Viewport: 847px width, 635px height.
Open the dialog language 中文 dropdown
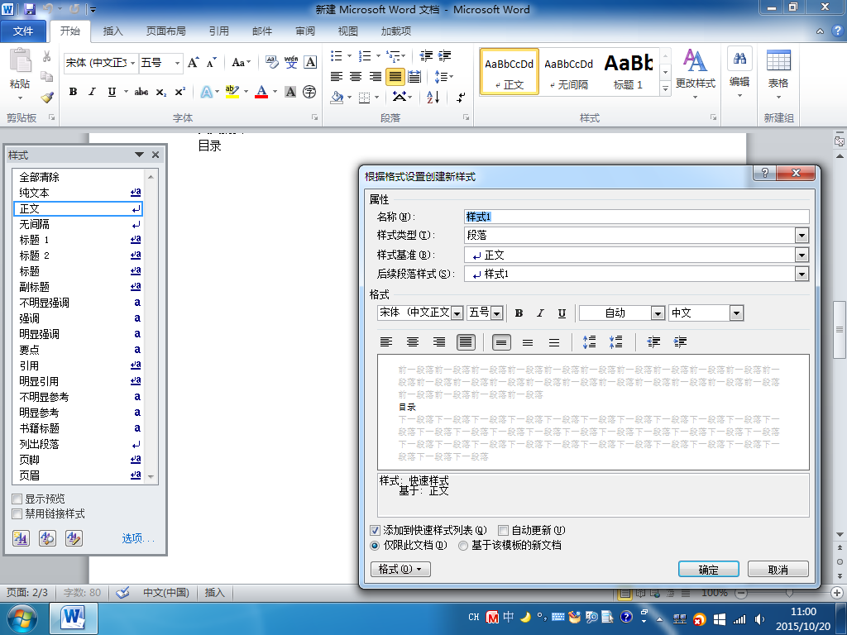pyautogui.click(x=736, y=313)
